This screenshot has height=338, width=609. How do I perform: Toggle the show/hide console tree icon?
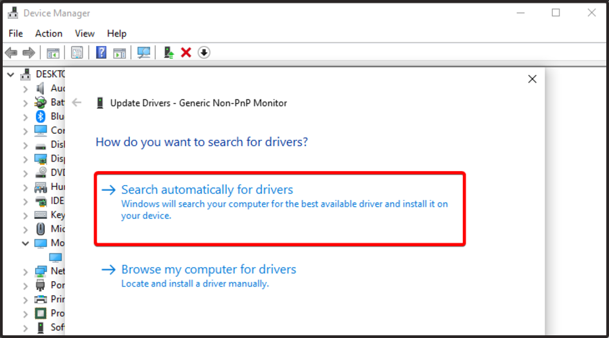pos(53,53)
